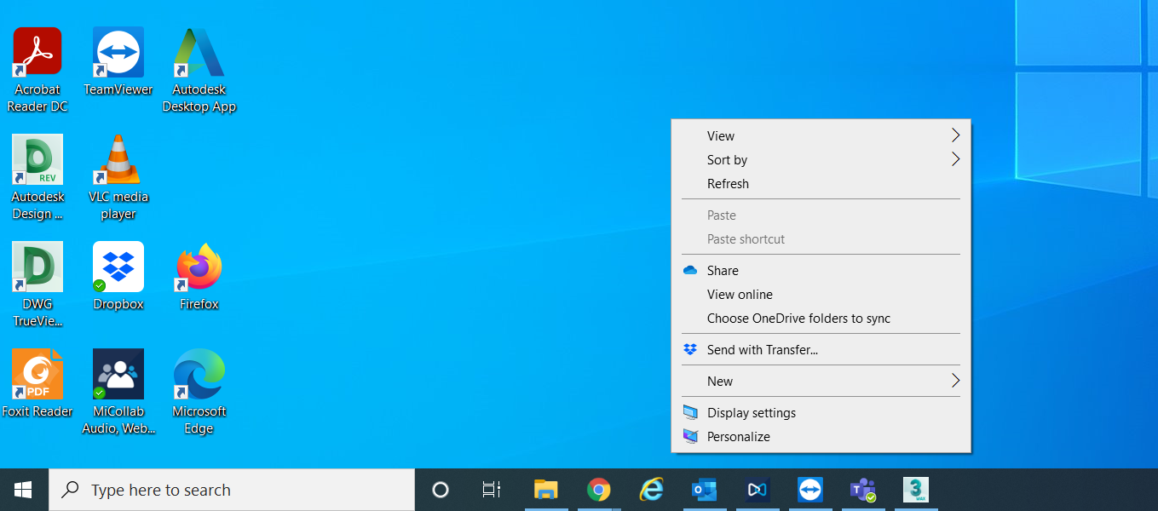
Task: Open Task View from the taskbar
Action: click(x=492, y=490)
